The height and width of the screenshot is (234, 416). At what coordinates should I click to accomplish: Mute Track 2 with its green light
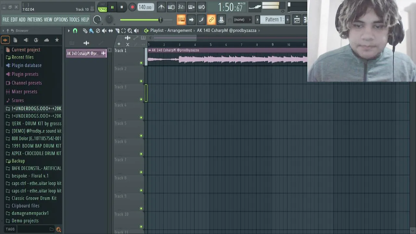coord(141,81)
